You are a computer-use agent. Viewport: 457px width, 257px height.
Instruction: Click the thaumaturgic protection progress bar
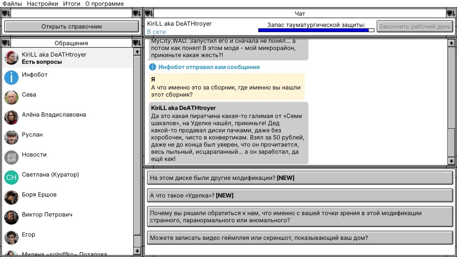point(316,30)
